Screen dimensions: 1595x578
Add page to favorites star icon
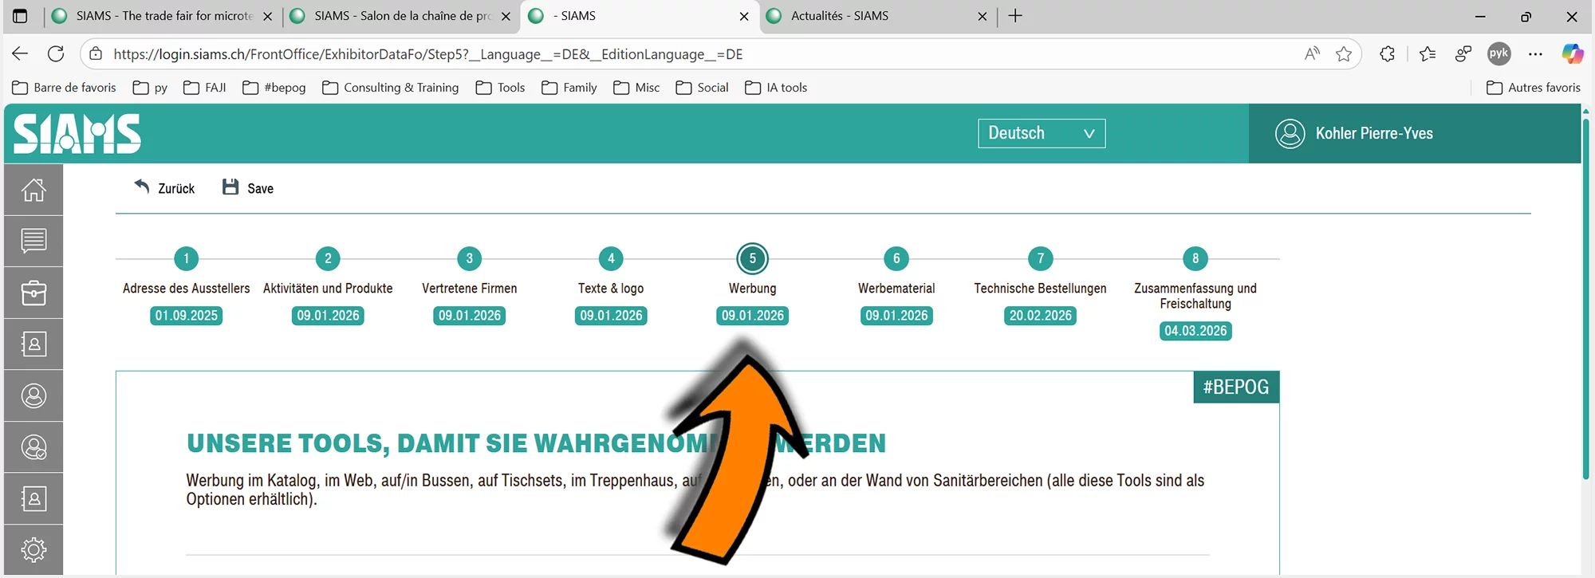coord(1344,54)
